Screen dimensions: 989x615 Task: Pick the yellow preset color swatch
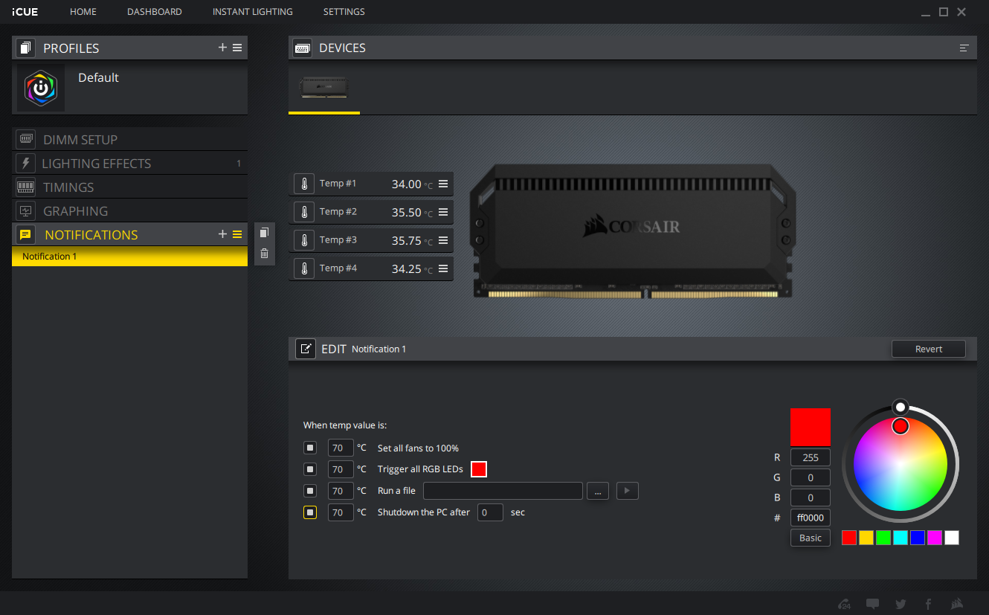tap(866, 538)
